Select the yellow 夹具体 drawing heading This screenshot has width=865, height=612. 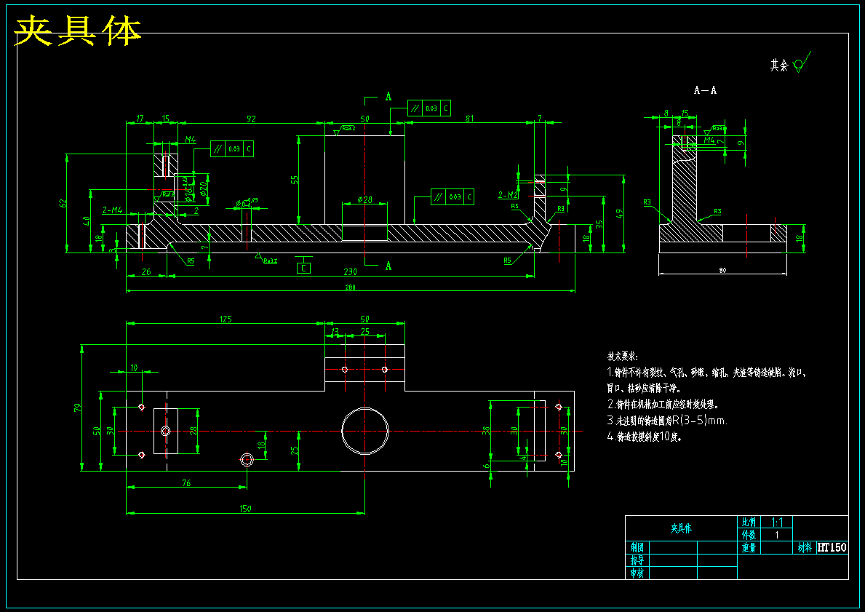tap(78, 31)
